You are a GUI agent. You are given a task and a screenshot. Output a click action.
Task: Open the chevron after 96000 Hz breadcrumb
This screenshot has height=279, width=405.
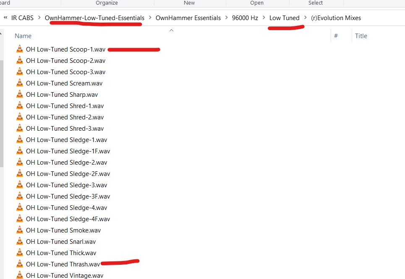point(264,18)
